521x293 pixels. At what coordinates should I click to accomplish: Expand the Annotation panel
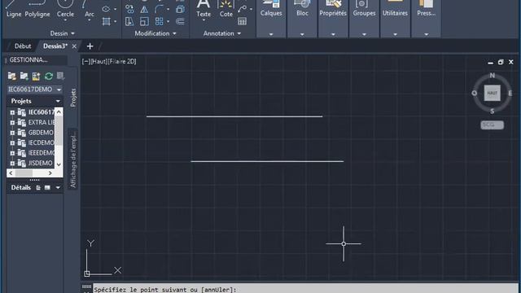point(222,33)
